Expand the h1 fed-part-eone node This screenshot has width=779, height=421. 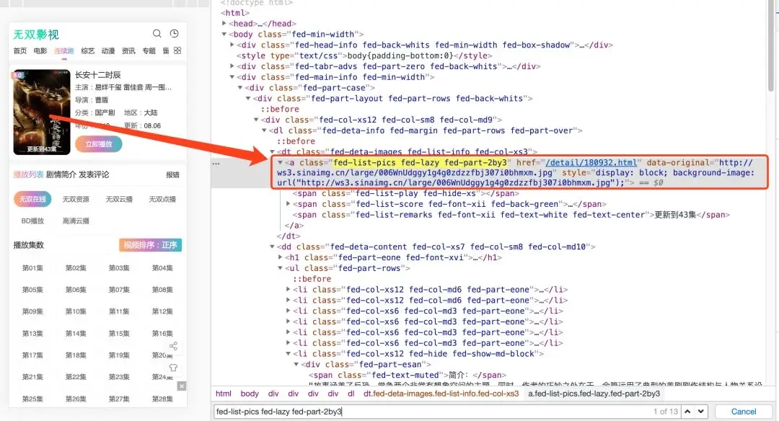[x=282, y=257]
